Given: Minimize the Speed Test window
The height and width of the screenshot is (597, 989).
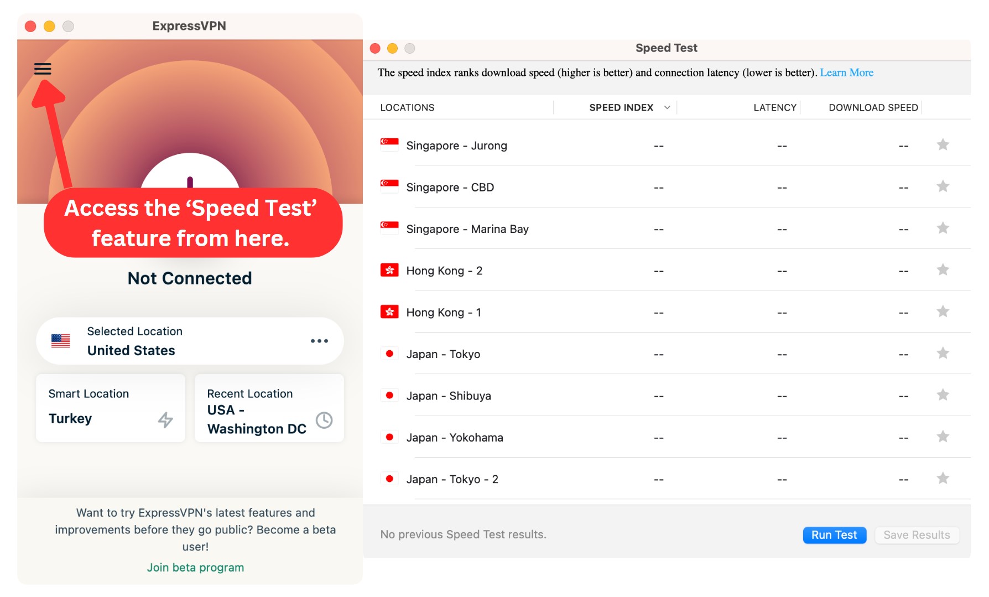Looking at the screenshot, I should click(x=392, y=48).
